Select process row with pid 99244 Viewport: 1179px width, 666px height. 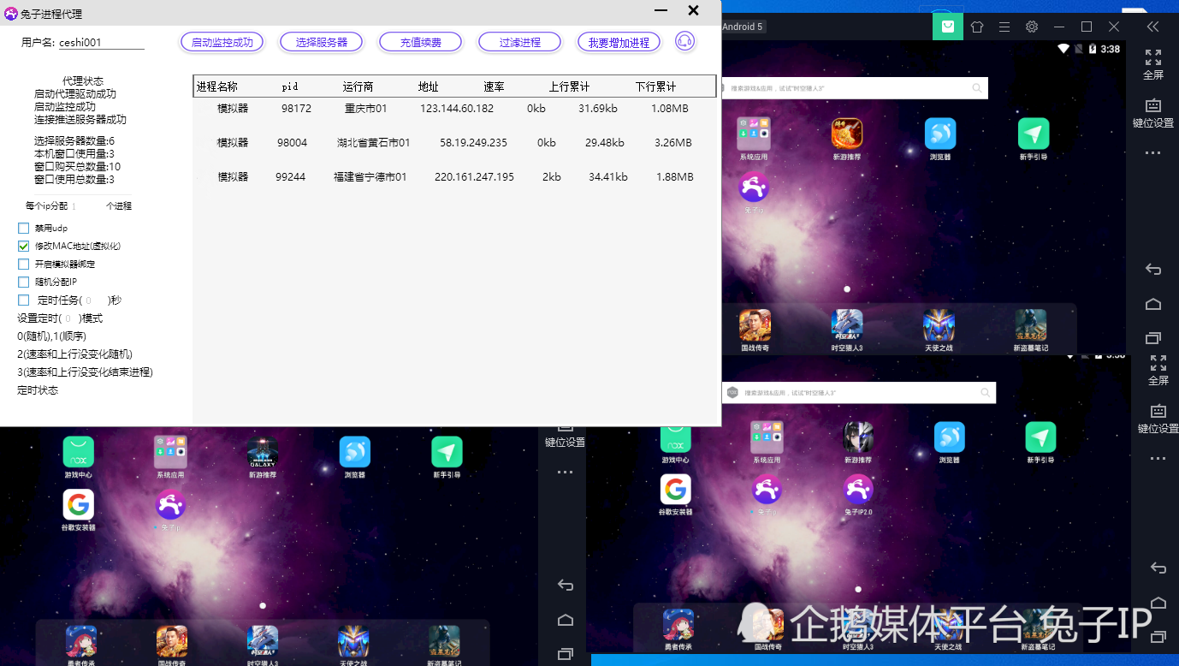[454, 177]
